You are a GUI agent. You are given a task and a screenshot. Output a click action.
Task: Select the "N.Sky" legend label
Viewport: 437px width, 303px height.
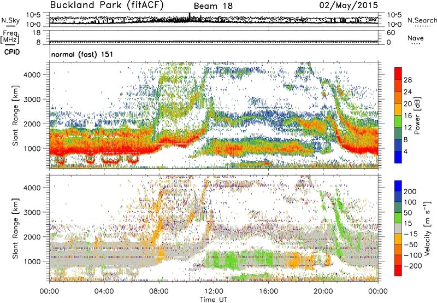tap(10, 20)
